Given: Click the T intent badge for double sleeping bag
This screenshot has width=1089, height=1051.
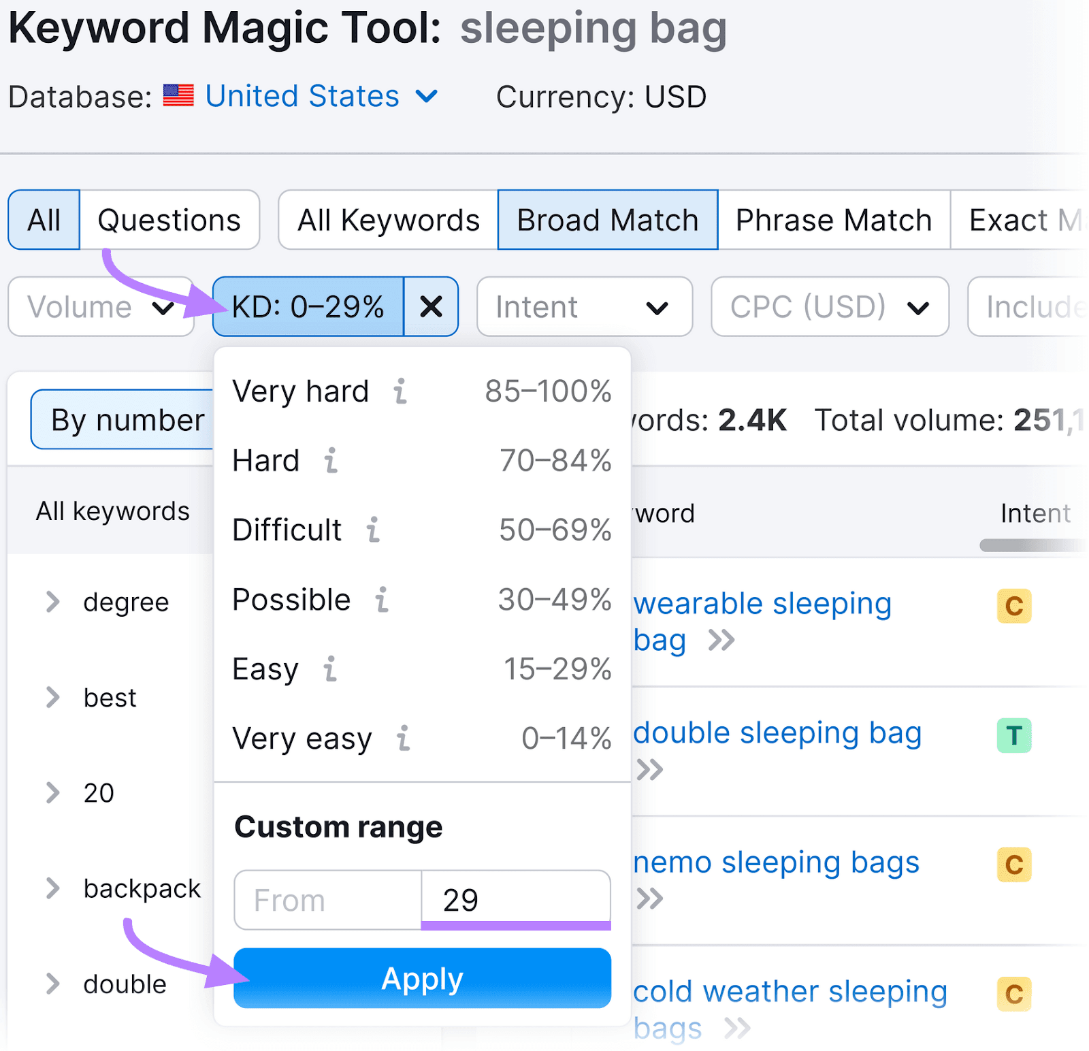Looking at the screenshot, I should [1013, 735].
